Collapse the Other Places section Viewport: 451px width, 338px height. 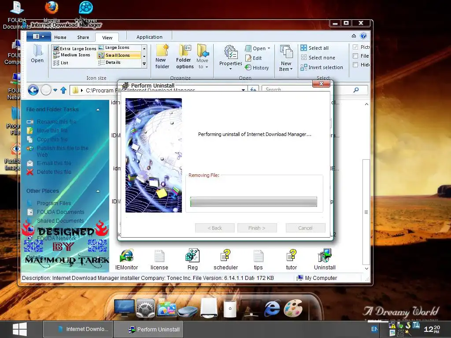pos(98,191)
